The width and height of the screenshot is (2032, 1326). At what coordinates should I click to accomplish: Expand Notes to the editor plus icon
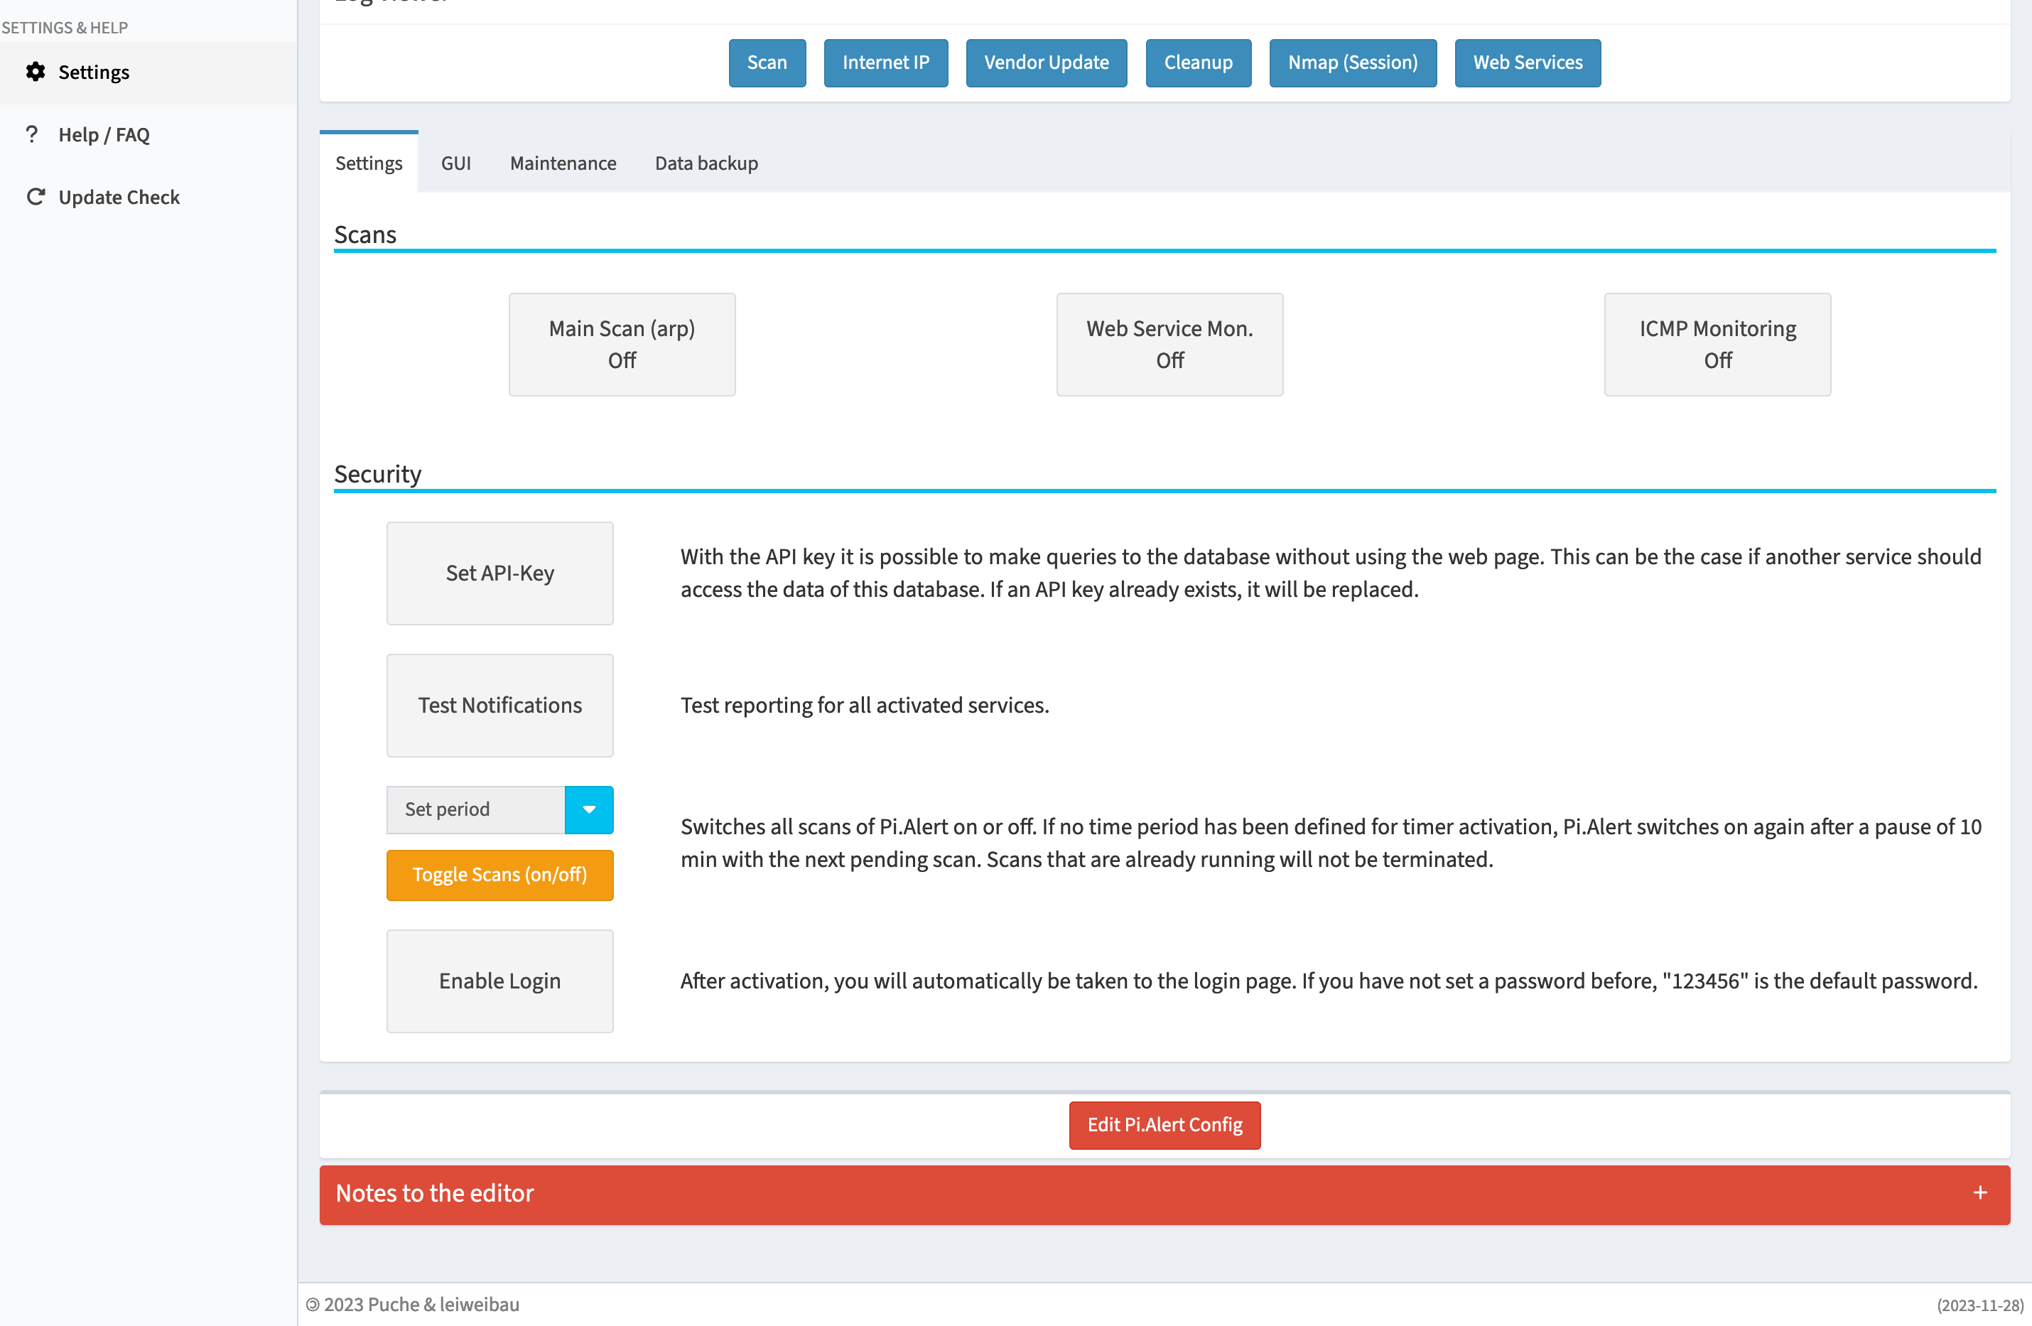(1980, 1193)
